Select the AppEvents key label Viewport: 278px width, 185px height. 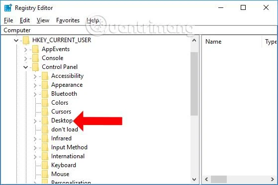[56, 49]
